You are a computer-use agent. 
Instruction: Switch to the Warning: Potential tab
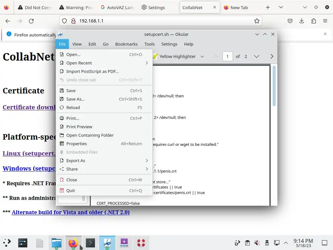point(76,7)
